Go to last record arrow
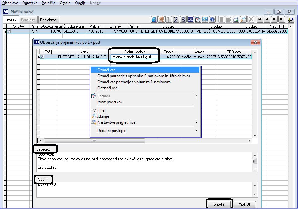This screenshot has width=298, height=209. point(282,19)
